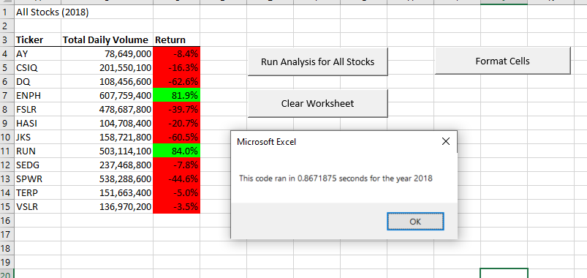Select volume cell 478,687,800
The height and width of the screenshot is (278, 587).
click(107, 110)
